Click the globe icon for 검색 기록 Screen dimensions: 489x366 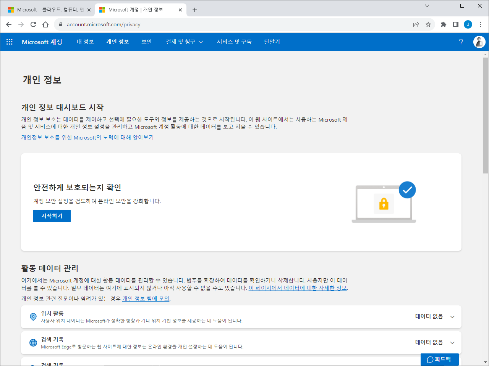coord(33,342)
